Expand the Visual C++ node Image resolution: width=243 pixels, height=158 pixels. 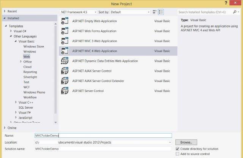point(16,102)
